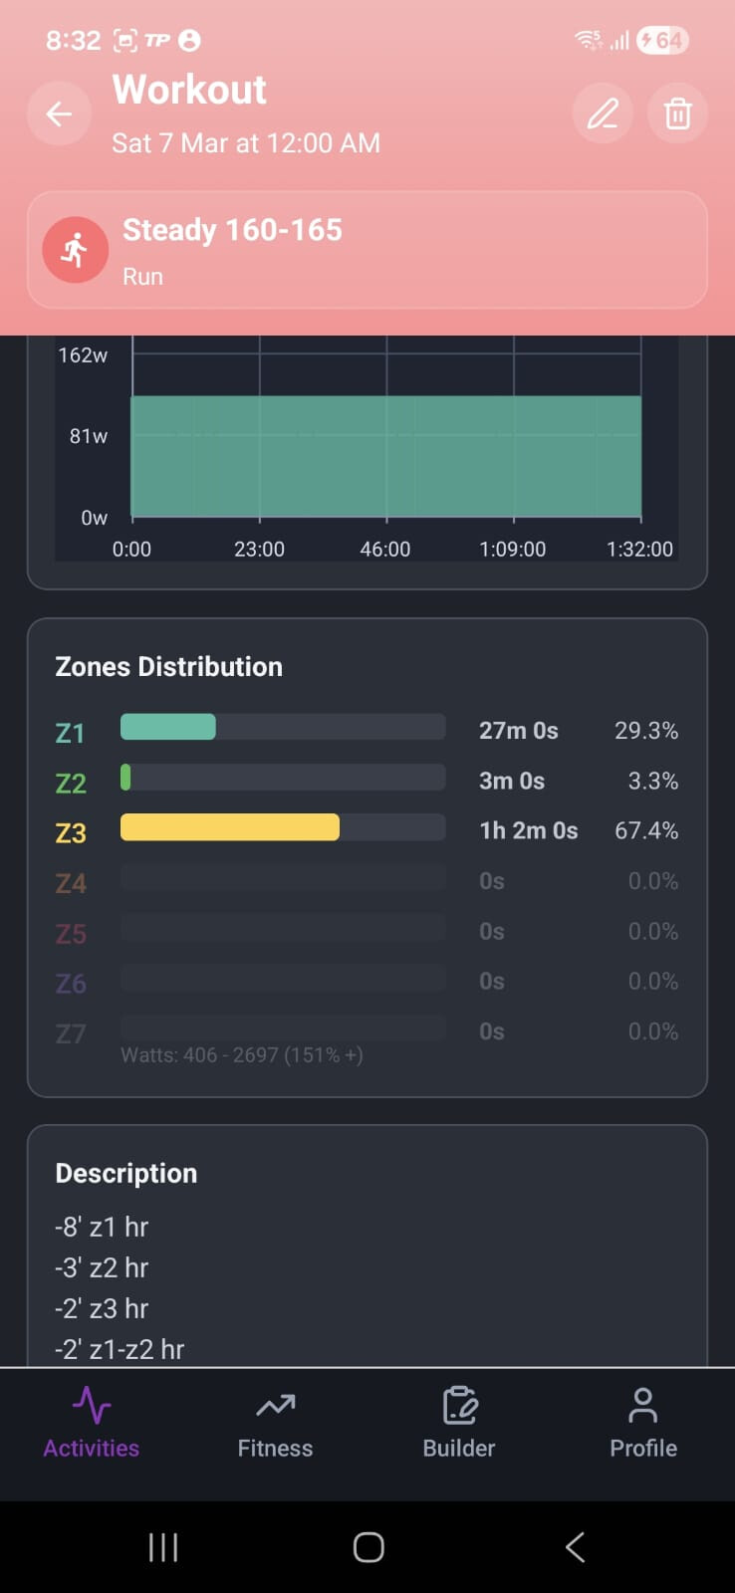Tap the green power chart area
Image resolution: width=735 pixels, height=1593 pixels.
pos(386,456)
